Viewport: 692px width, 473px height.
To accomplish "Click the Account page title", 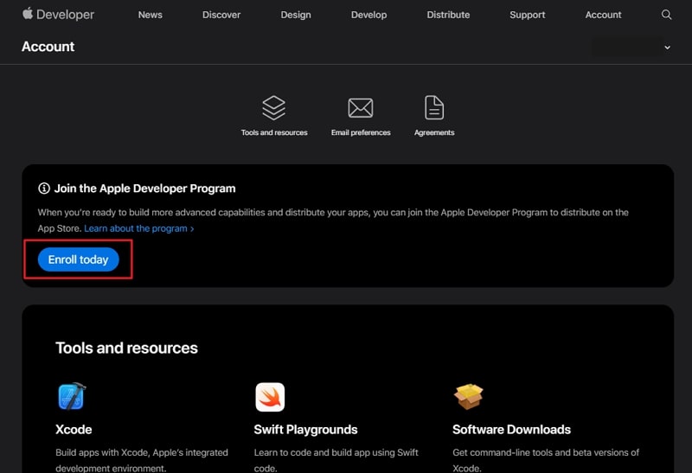I will coord(48,47).
